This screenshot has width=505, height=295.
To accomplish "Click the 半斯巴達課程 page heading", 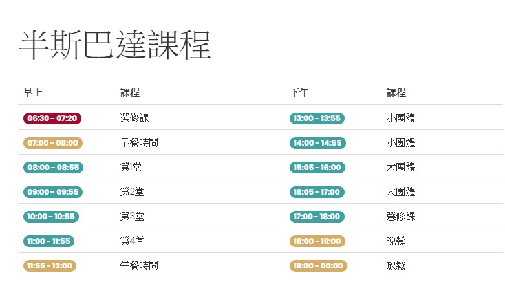I will [x=115, y=45].
